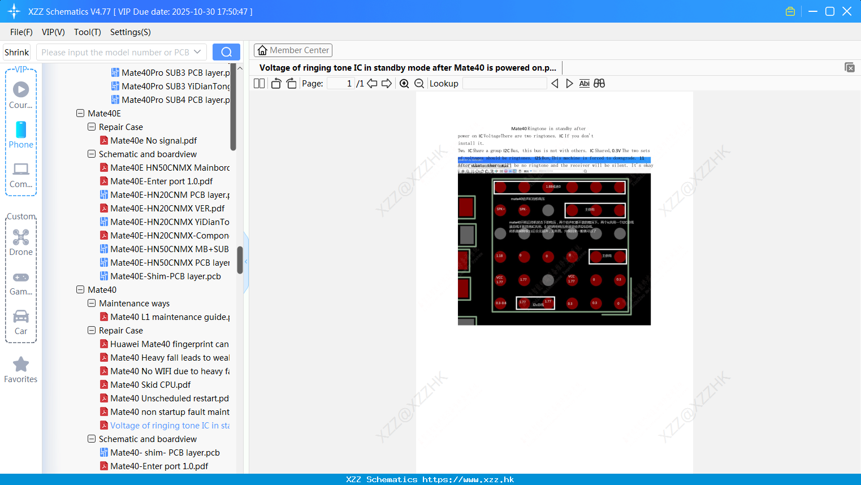Click the Page number field
Image resolution: width=861 pixels, height=485 pixels.
pos(341,83)
